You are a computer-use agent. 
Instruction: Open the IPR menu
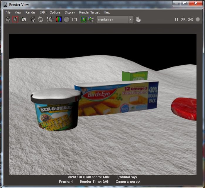pos(43,12)
